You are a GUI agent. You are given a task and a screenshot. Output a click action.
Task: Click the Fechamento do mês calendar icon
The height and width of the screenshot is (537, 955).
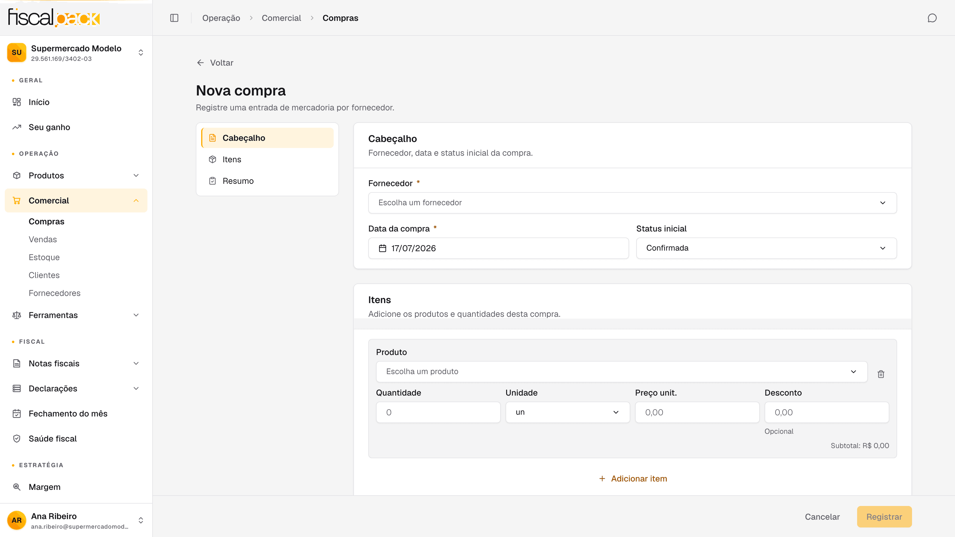click(17, 413)
